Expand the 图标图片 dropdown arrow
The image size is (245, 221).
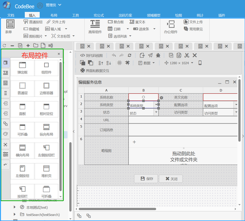46,36
